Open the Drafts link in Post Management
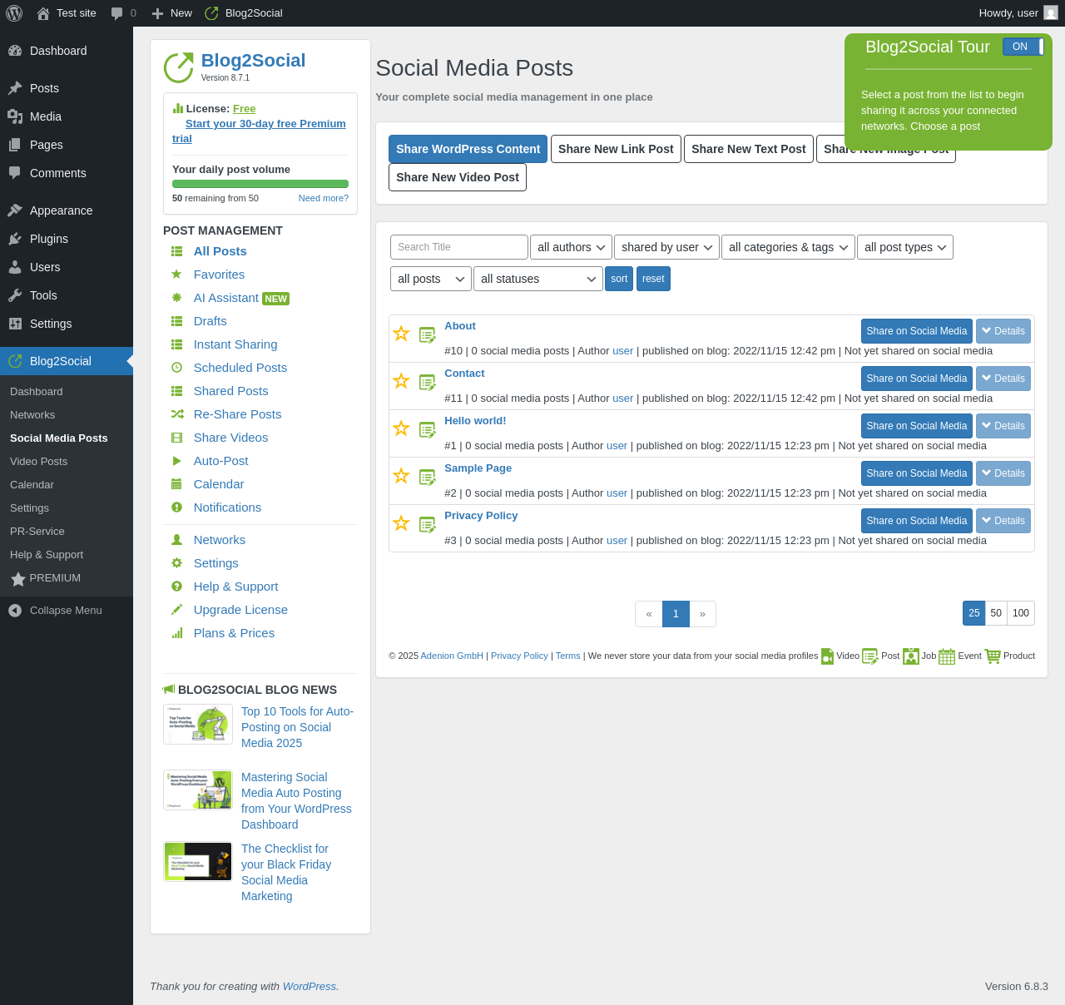This screenshot has width=1065, height=1005. pyautogui.click(x=211, y=321)
